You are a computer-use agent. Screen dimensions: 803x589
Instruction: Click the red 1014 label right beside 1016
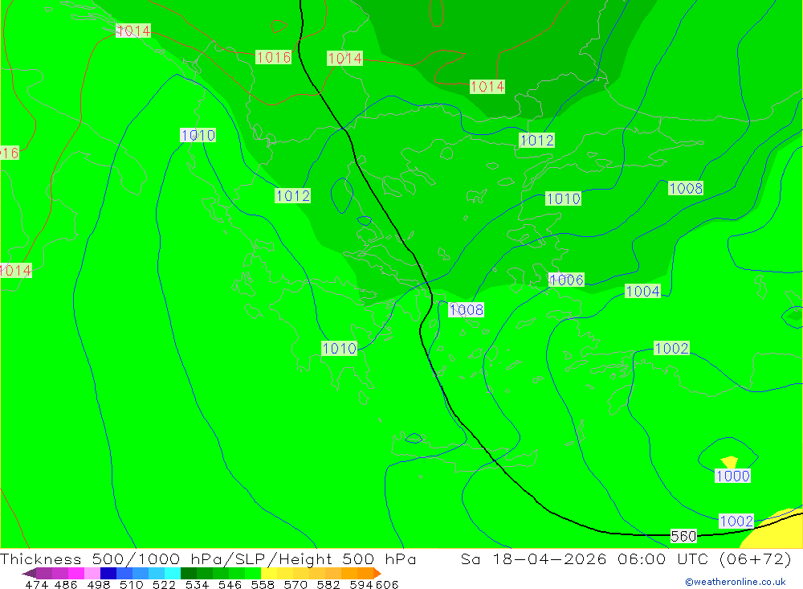(344, 59)
